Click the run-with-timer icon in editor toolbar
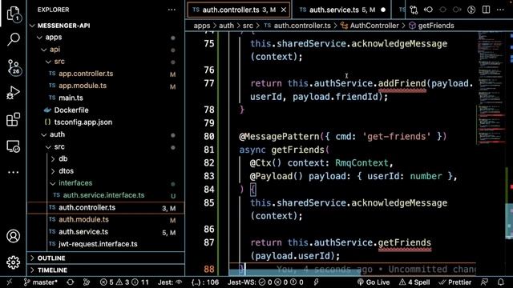The width and height of the screenshot is (513, 288). (471, 10)
